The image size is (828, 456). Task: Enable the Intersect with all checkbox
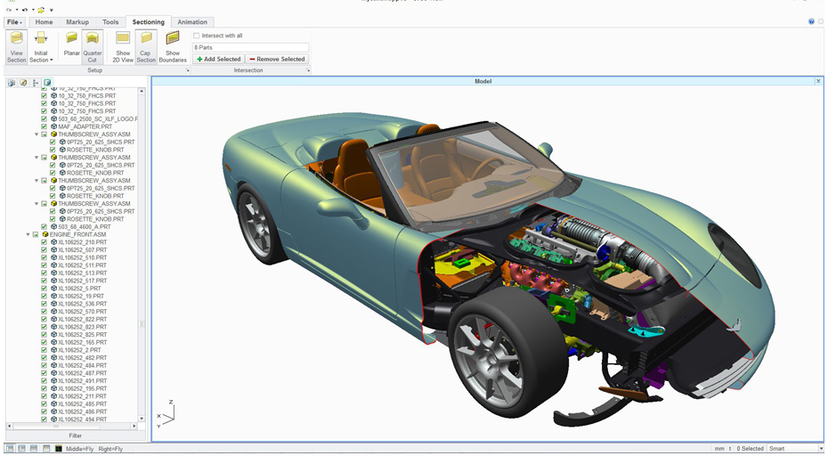tap(197, 36)
